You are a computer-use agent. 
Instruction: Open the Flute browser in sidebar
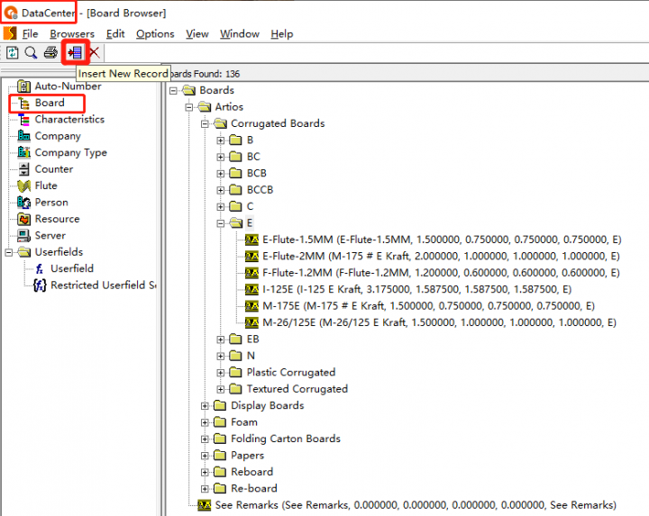coord(45,186)
